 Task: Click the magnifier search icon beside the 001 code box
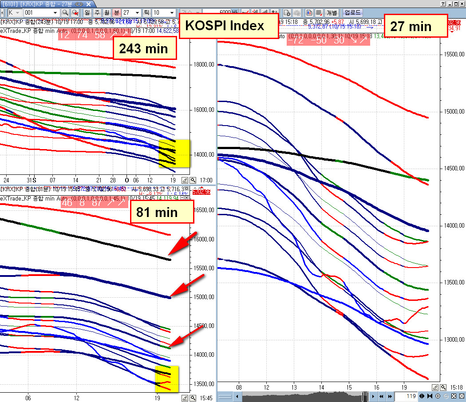65,12
